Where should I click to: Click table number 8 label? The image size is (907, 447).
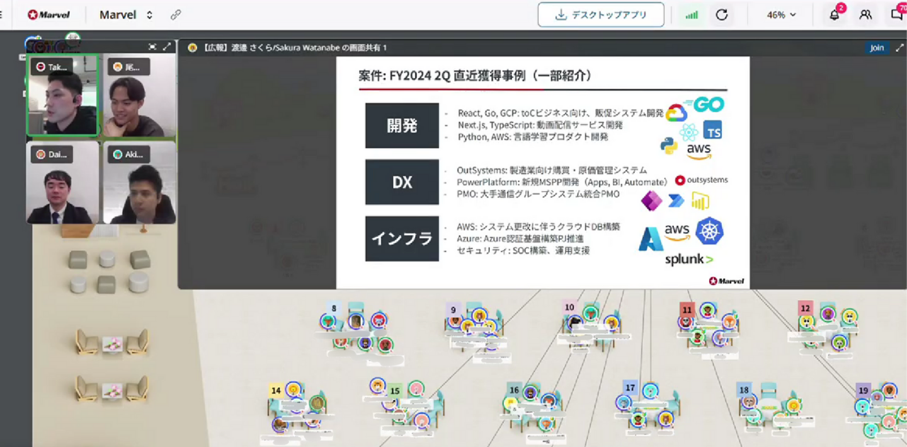334,308
